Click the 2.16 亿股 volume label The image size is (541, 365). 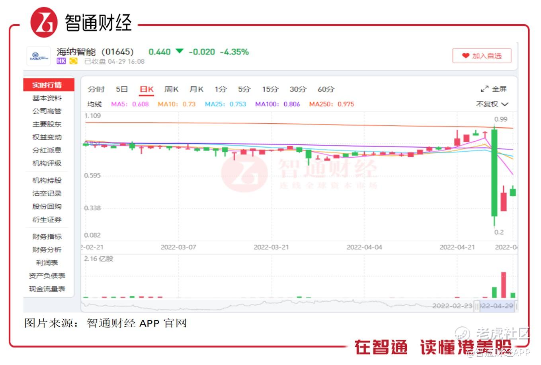(x=99, y=259)
